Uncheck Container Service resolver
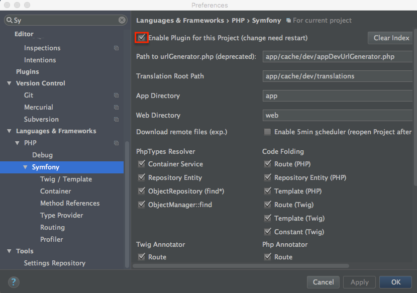 [x=142, y=164]
